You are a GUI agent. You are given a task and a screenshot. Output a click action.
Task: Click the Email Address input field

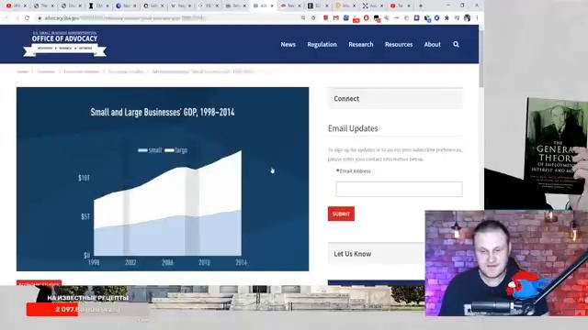pos(399,189)
